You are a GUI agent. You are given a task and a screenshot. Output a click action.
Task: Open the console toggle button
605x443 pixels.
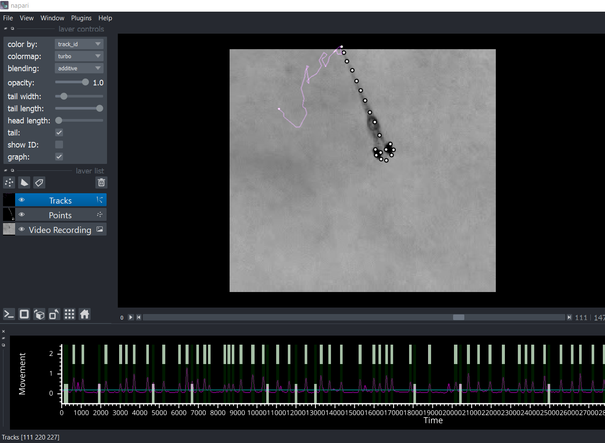pos(9,314)
